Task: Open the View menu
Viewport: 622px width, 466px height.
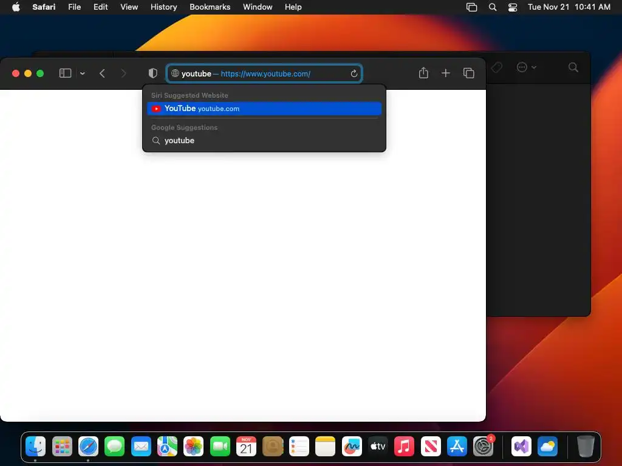Action: [129, 7]
